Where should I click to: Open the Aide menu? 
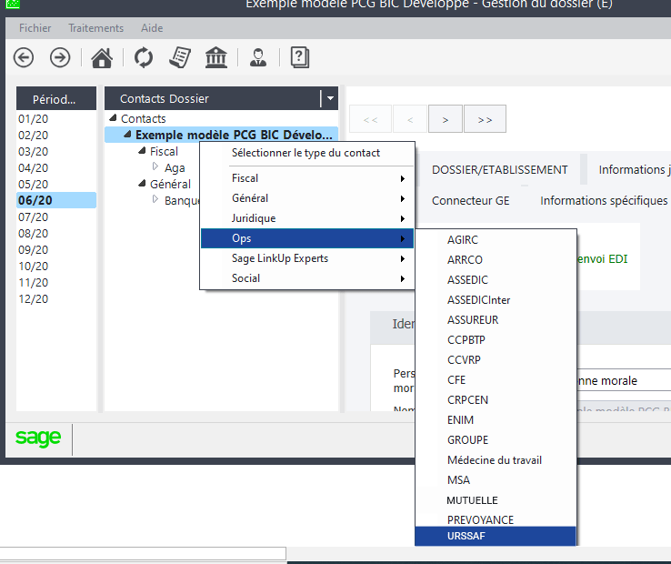152,28
